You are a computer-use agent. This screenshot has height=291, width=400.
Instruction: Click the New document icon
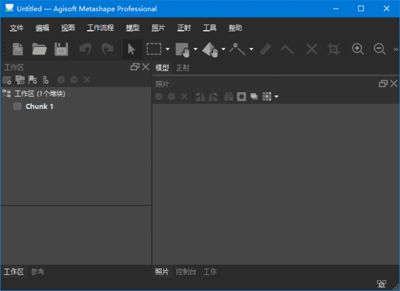17,49
